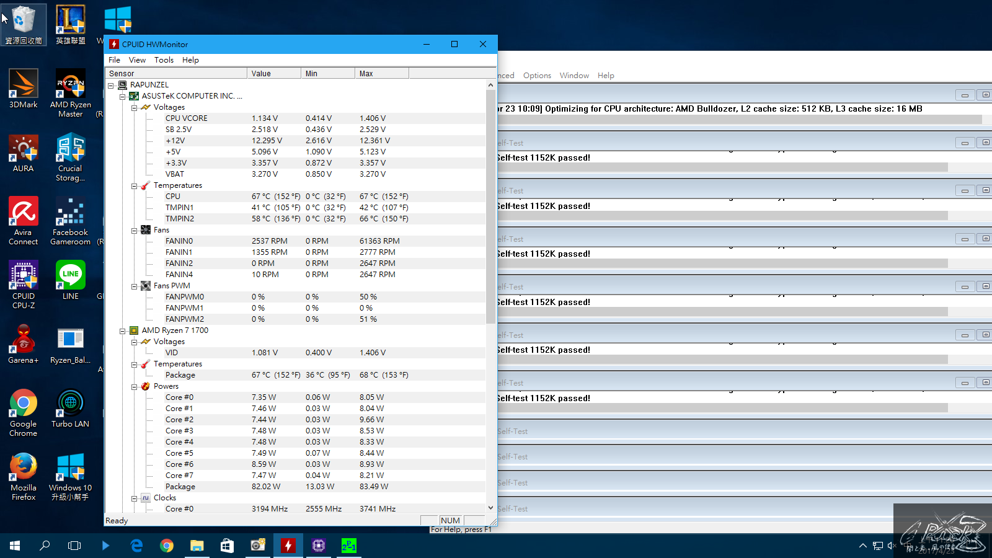Open 3DMark desktop shortcut

click(24, 89)
